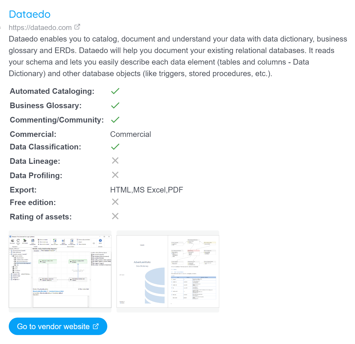Click the Data Profiling cross icon
Image resolution: width=355 pixels, height=344 pixels.
point(115,175)
